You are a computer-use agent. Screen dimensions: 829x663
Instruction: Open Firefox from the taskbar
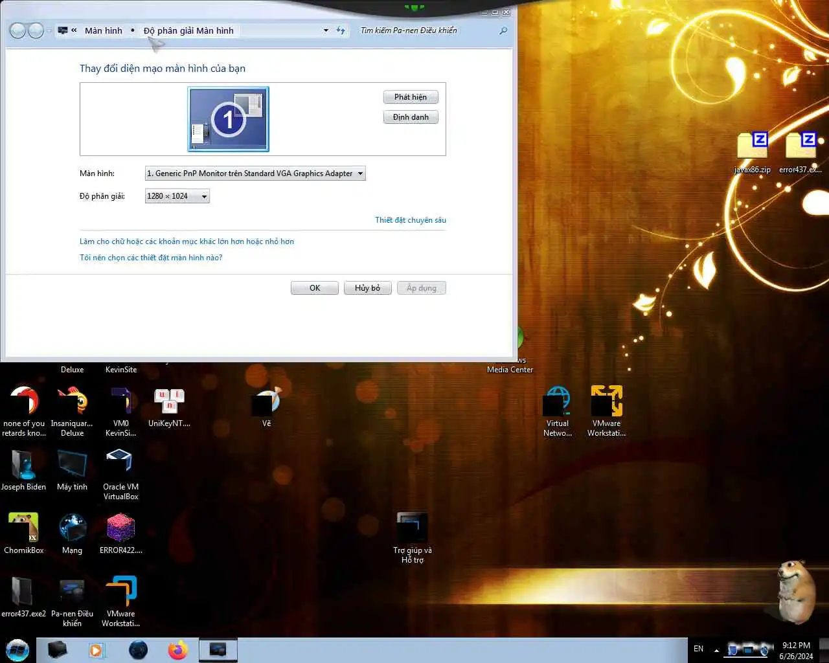pos(177,650)
